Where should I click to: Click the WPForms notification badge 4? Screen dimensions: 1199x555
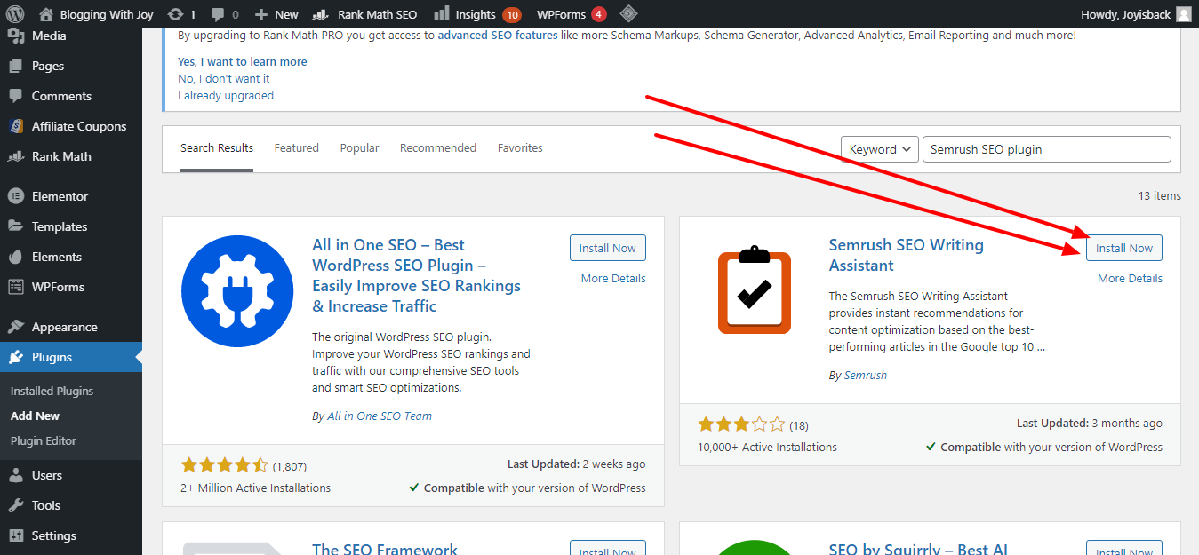(598, 14)
